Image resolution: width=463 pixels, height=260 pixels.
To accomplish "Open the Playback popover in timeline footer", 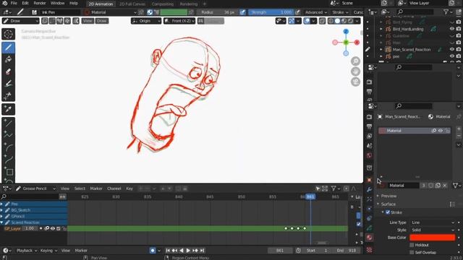I will click(27, 251).
